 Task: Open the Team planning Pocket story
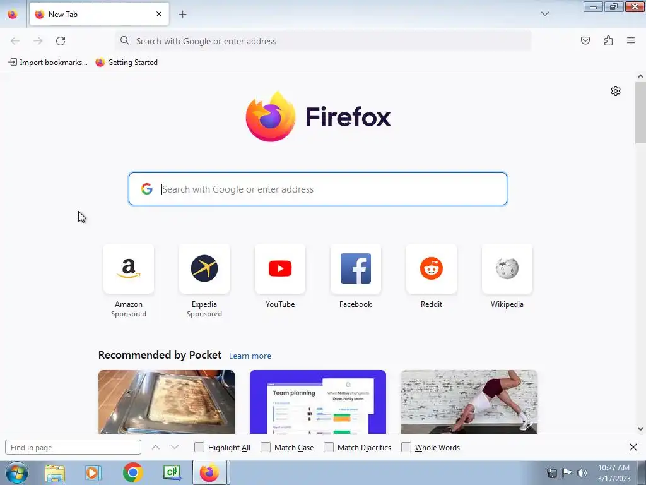(x=318, y=402)
